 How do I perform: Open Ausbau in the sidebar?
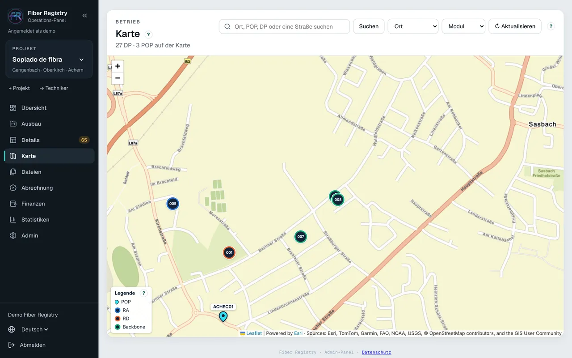click(49, 124)
